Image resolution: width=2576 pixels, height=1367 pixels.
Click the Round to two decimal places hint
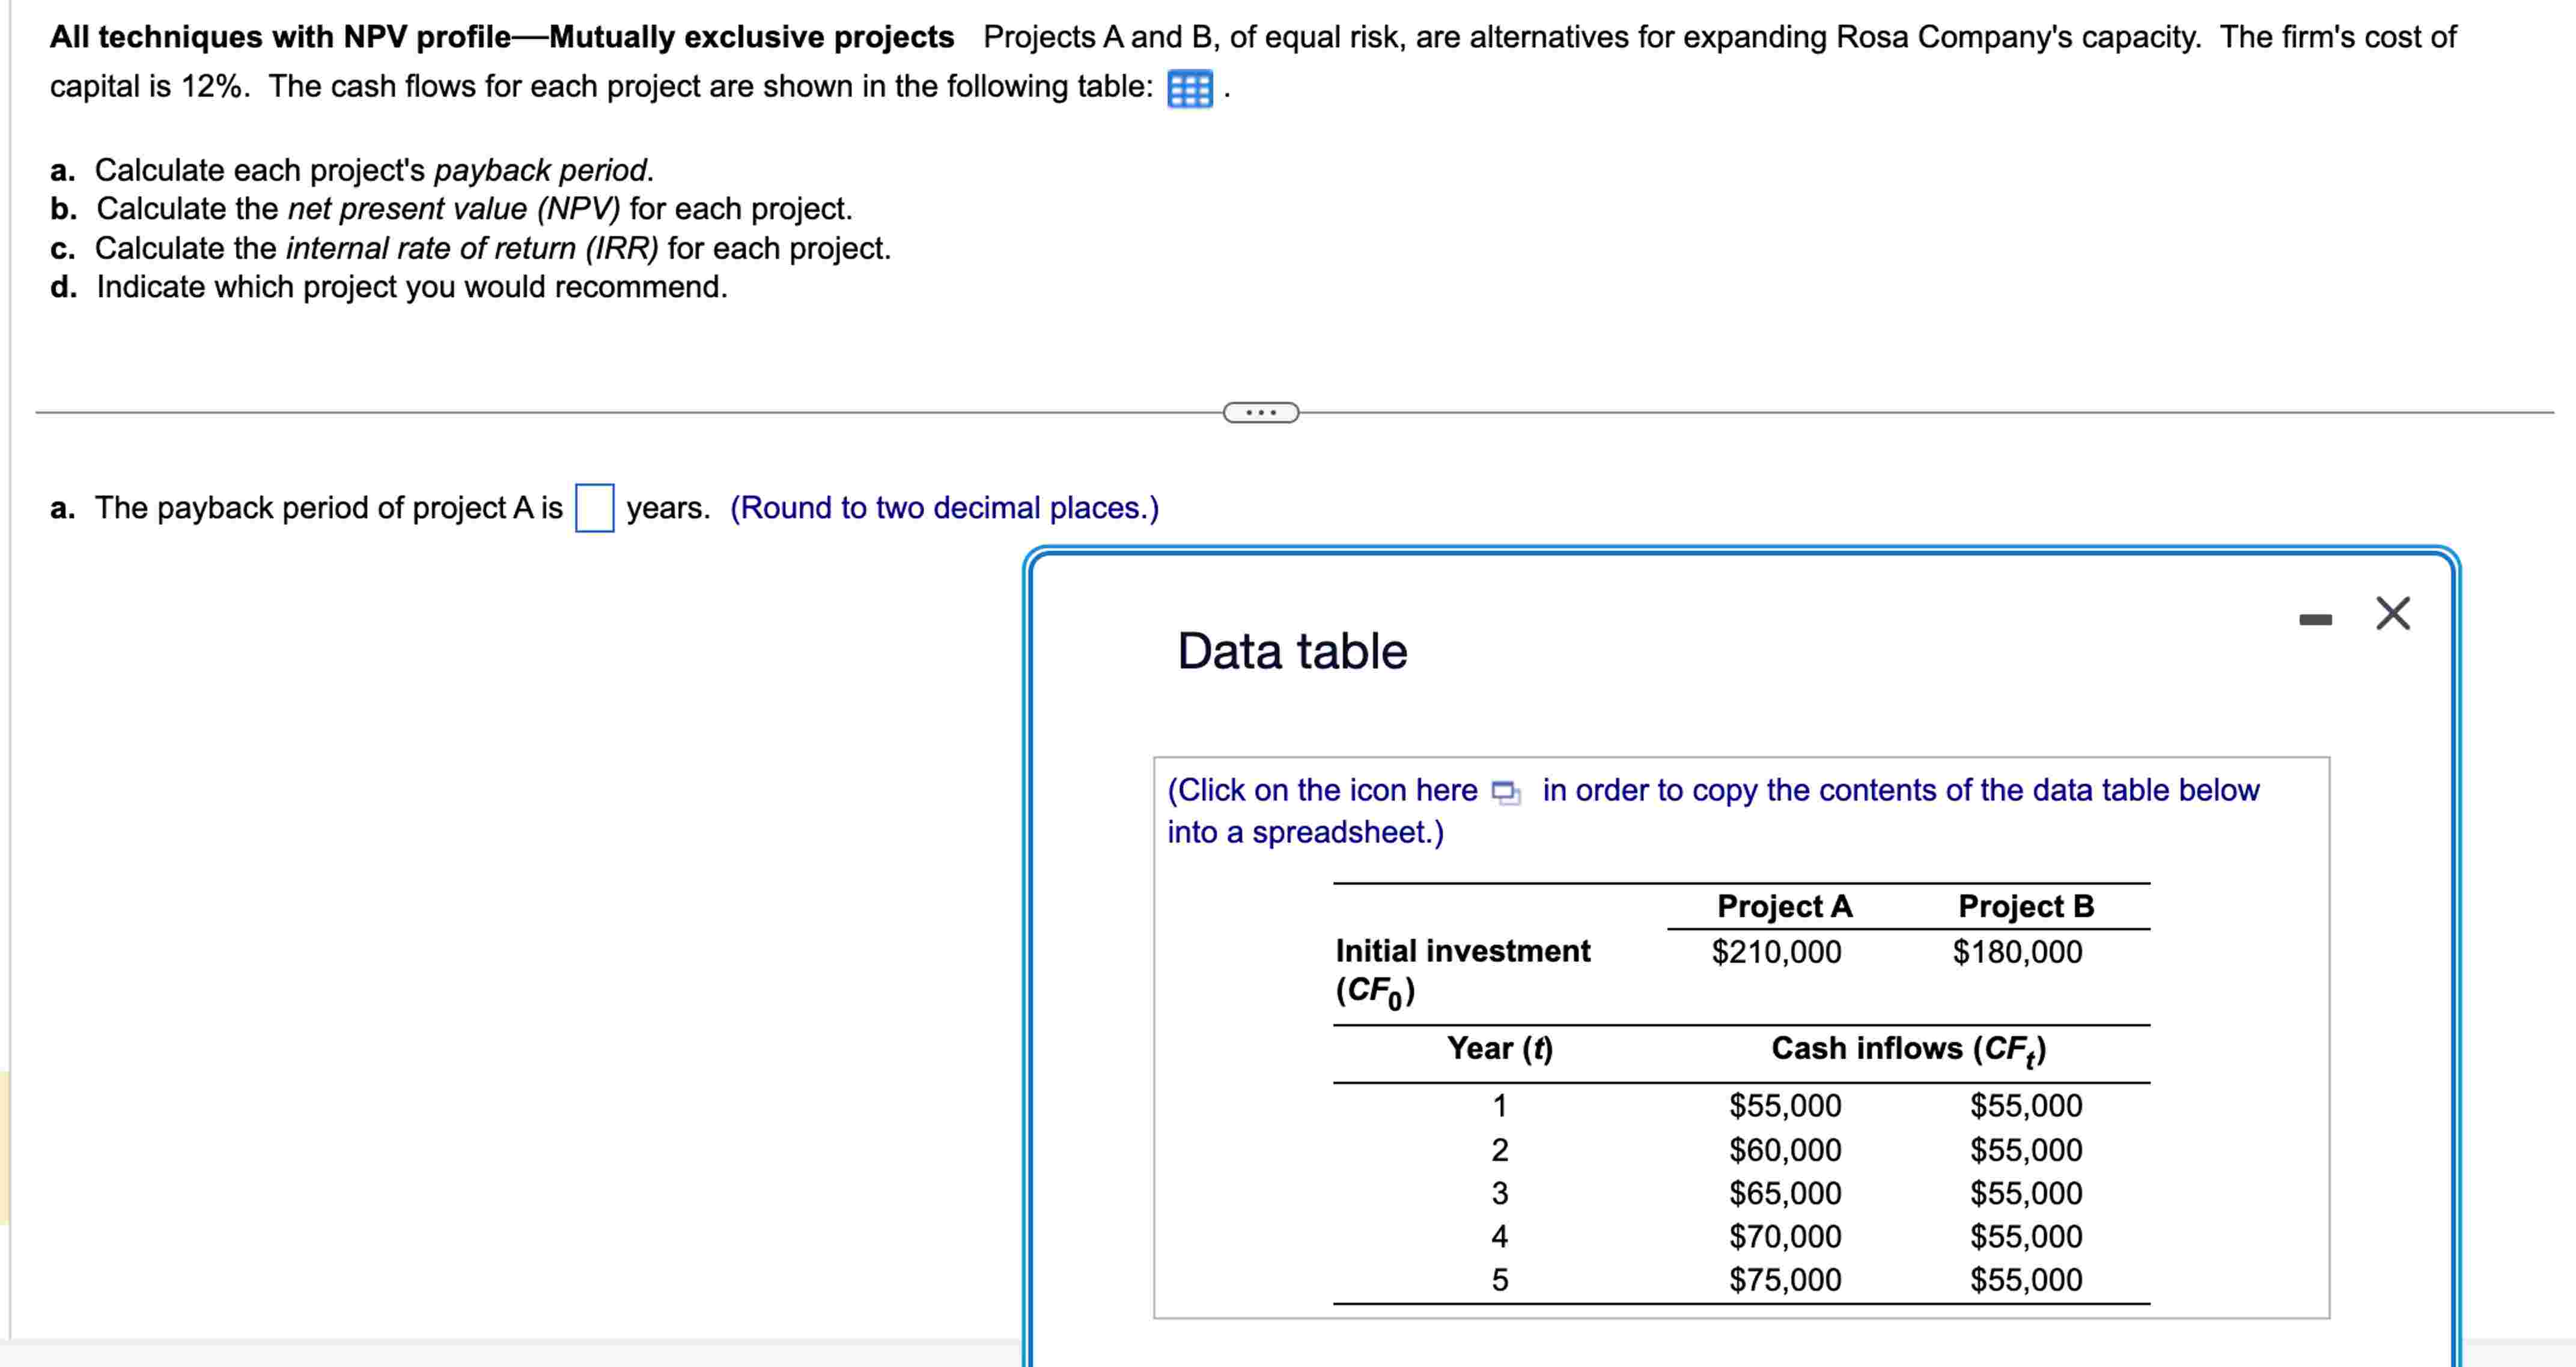944,508
